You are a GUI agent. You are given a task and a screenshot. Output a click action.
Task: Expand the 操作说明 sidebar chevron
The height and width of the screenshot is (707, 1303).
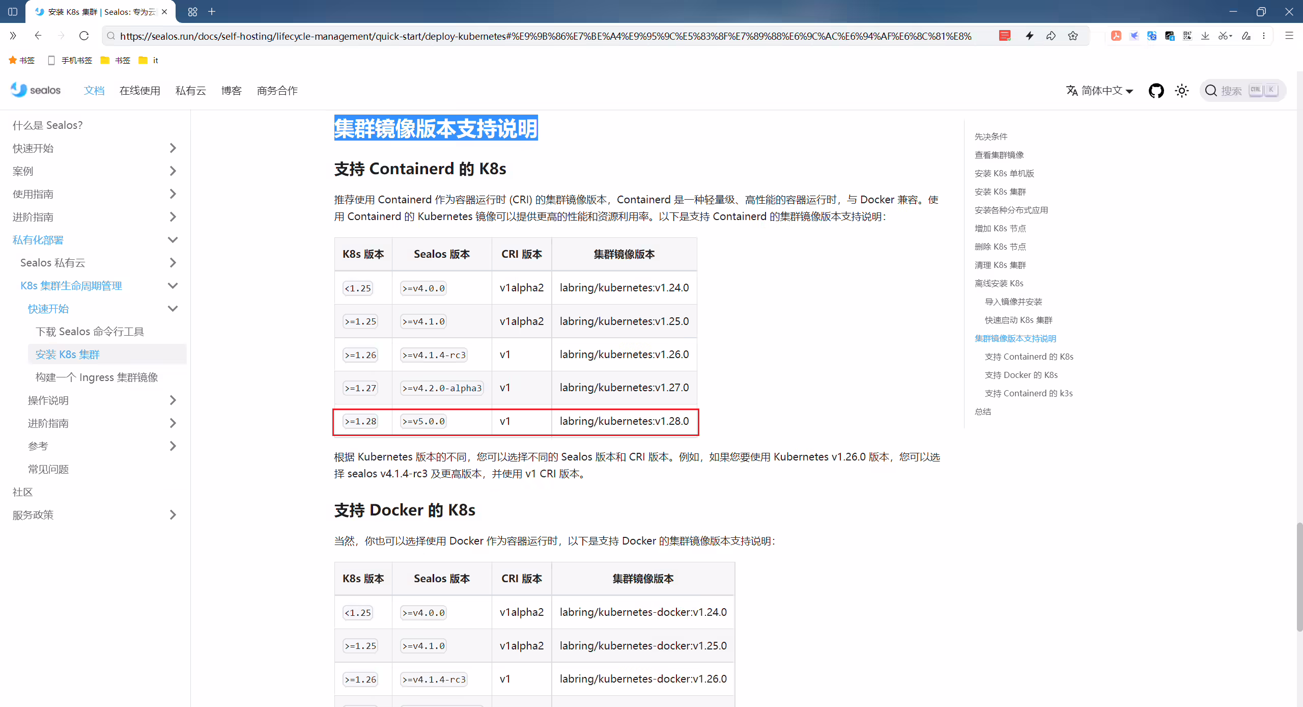pyautogui.click(x=173, y=400)
